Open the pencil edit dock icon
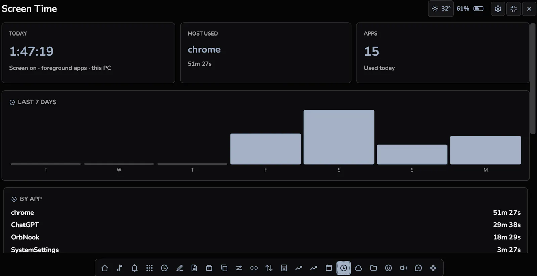This screenshot has height=276, width=537. 179,268
